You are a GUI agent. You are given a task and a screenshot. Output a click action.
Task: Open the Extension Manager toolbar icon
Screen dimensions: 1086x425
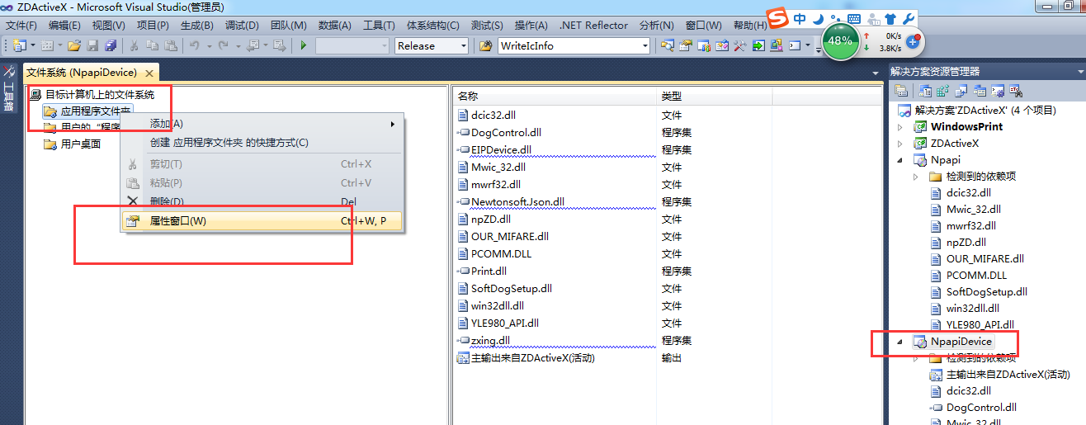click(776, 45)
